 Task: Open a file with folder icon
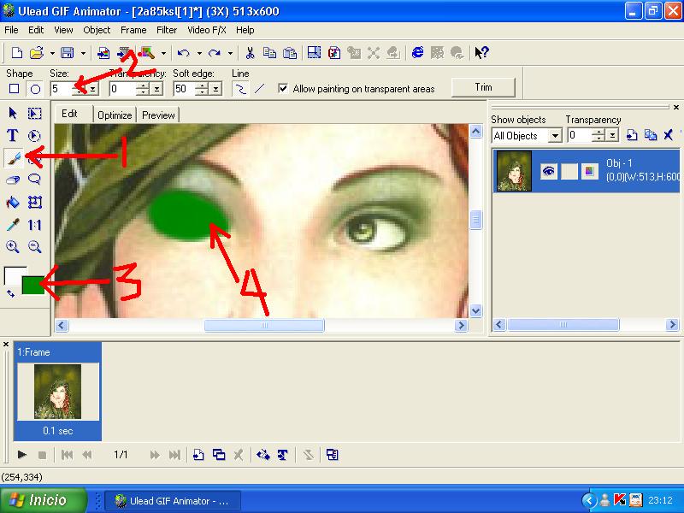click(37, 53)
